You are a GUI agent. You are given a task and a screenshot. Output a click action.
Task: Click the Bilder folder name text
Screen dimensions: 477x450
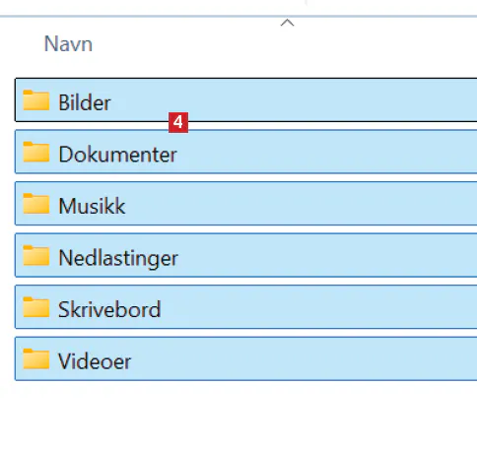pos(85,102)
